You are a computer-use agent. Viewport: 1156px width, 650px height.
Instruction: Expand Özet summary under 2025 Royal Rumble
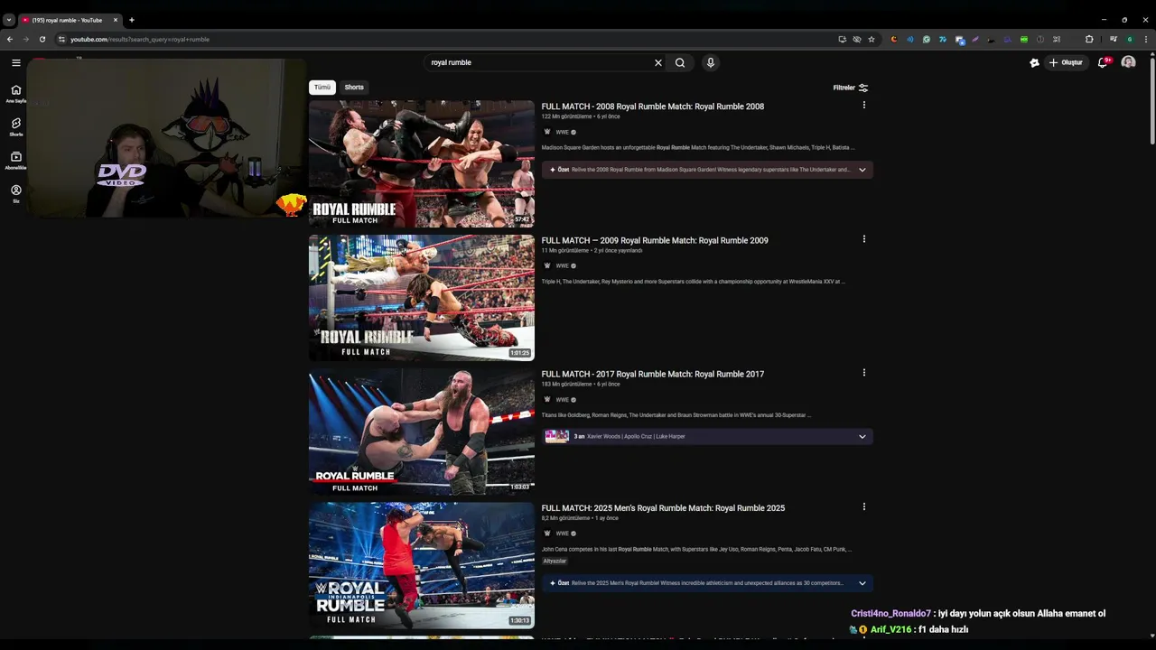[707, 583]
